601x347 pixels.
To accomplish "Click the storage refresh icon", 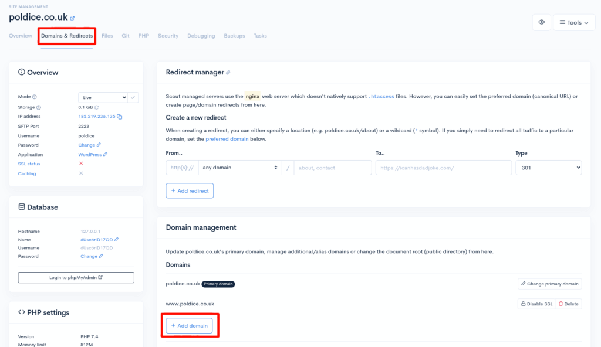I will [x=97, y=107].
